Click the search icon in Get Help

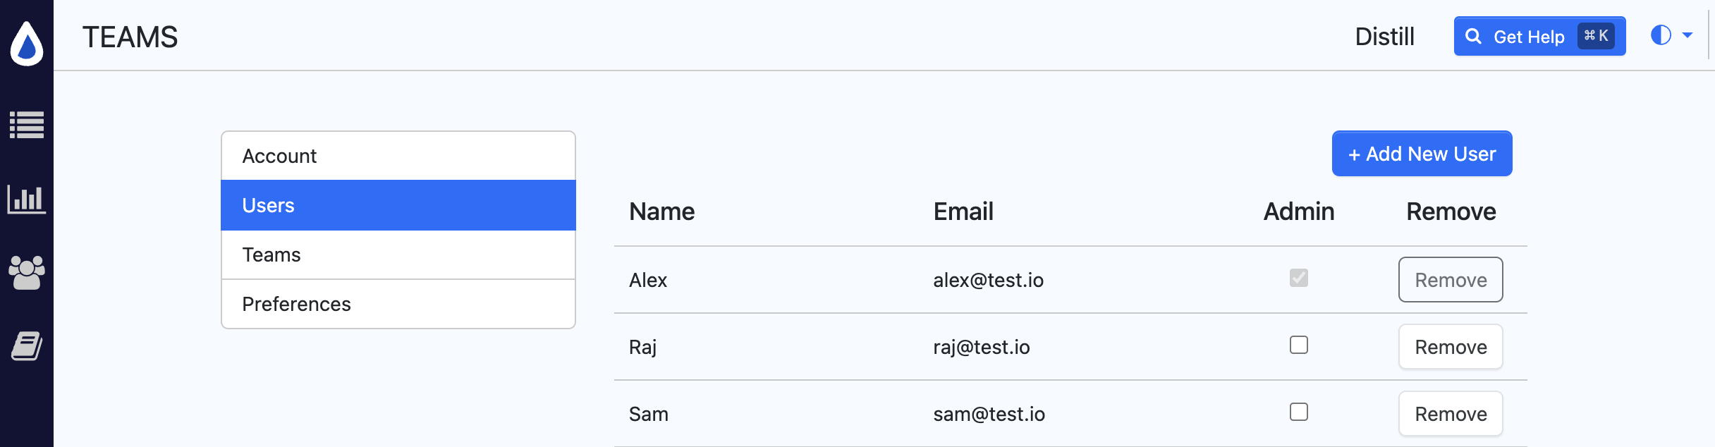(x=1475, y=35)
